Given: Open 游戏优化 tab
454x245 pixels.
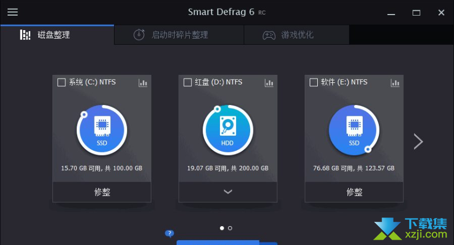Looking at the screenshot, I should pyautogui.click(x=297, y=35).
